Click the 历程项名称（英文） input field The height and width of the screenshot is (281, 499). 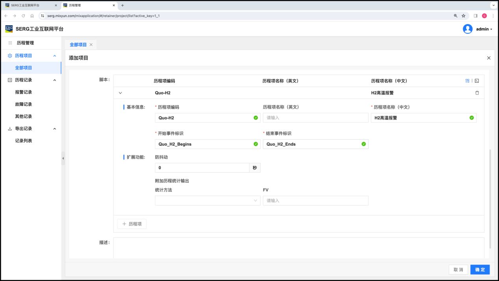coord(315,118)
